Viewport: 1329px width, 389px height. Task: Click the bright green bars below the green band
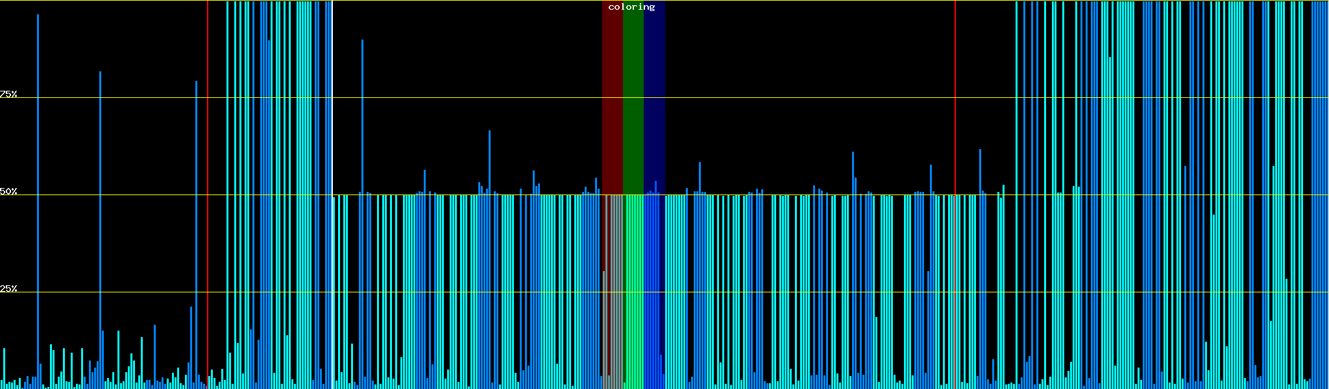(633, 292)
